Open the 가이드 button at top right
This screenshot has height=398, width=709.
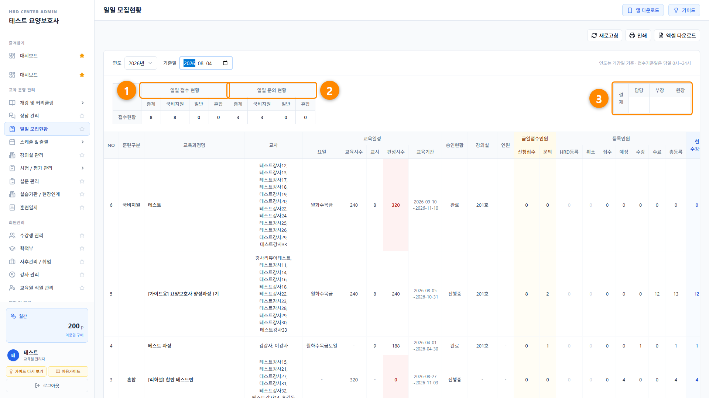pos(684,10)
